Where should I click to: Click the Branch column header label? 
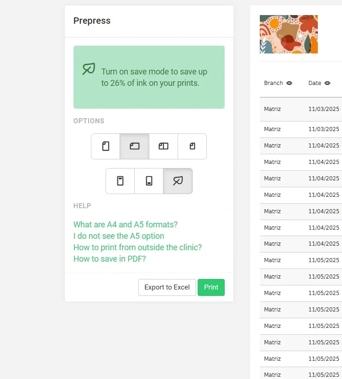[x=274, y=83]
